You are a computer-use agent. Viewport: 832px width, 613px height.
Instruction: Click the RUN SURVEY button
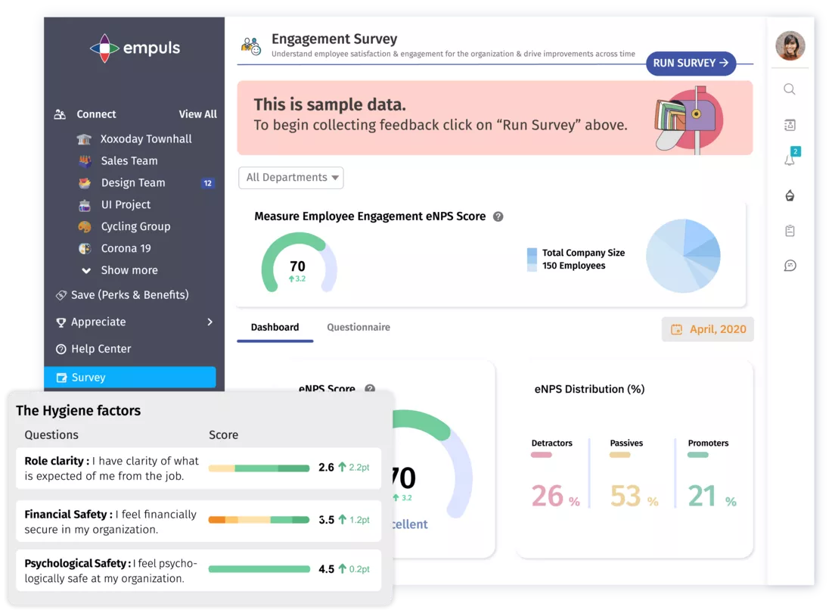[691, 63]
